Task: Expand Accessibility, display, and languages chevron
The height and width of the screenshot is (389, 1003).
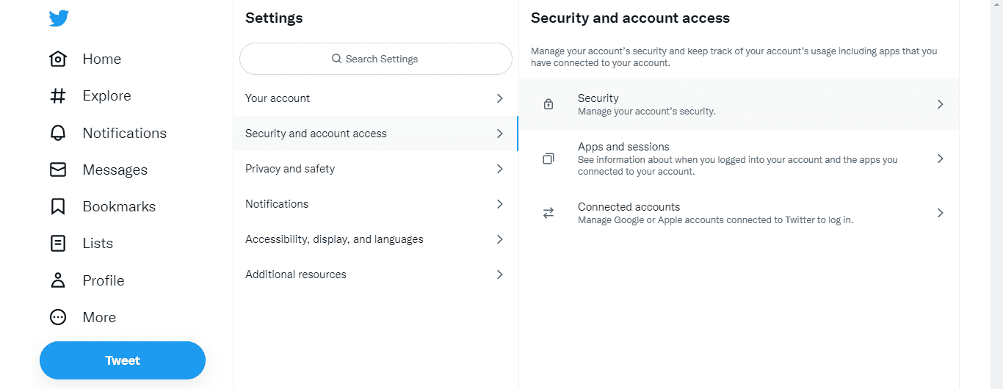Action: click(x=499, y=239)
